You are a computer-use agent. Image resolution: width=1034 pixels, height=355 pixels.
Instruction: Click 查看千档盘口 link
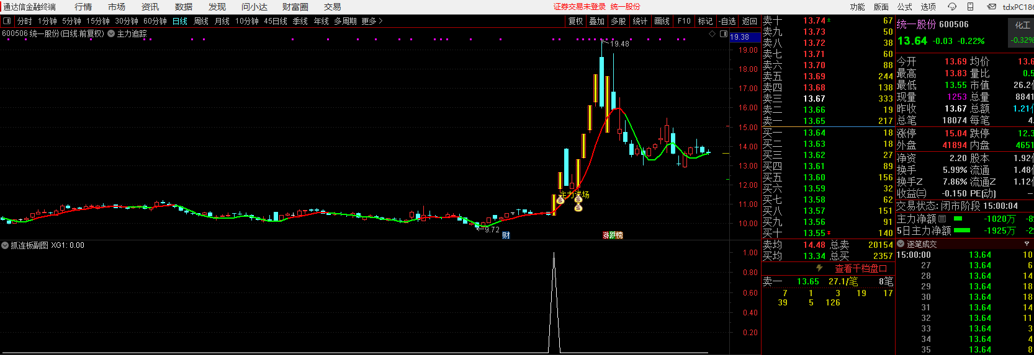[x=861, y=268]
